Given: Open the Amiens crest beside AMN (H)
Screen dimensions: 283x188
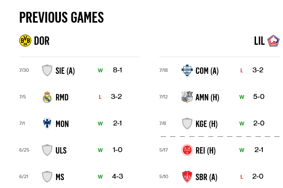Looking at the screenshot, I should [187, 97].
